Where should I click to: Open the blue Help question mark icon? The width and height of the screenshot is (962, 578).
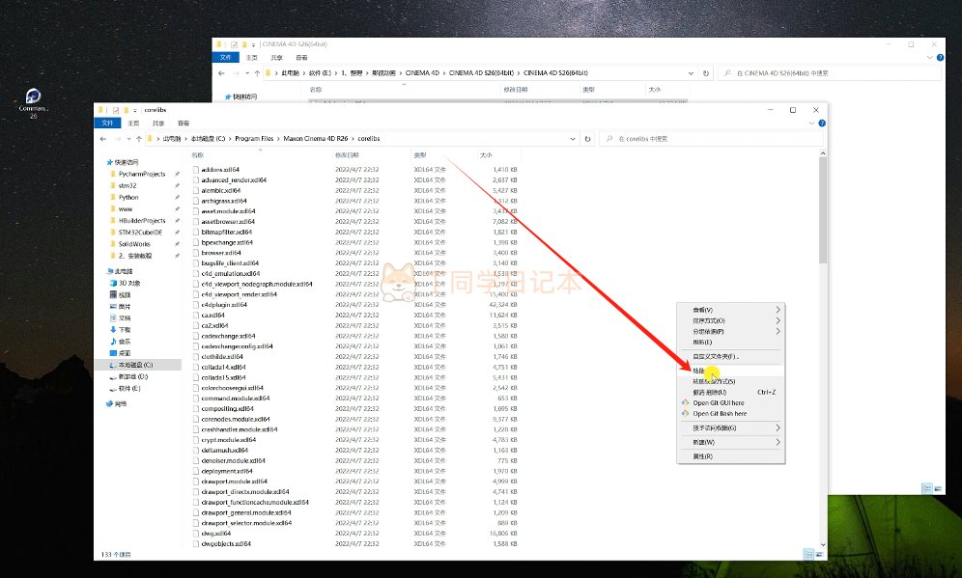pyautogui.click(x=821, y=124)
